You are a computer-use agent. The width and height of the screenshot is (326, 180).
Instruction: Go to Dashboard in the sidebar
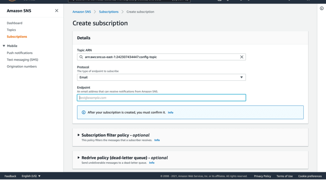point(14,23)
